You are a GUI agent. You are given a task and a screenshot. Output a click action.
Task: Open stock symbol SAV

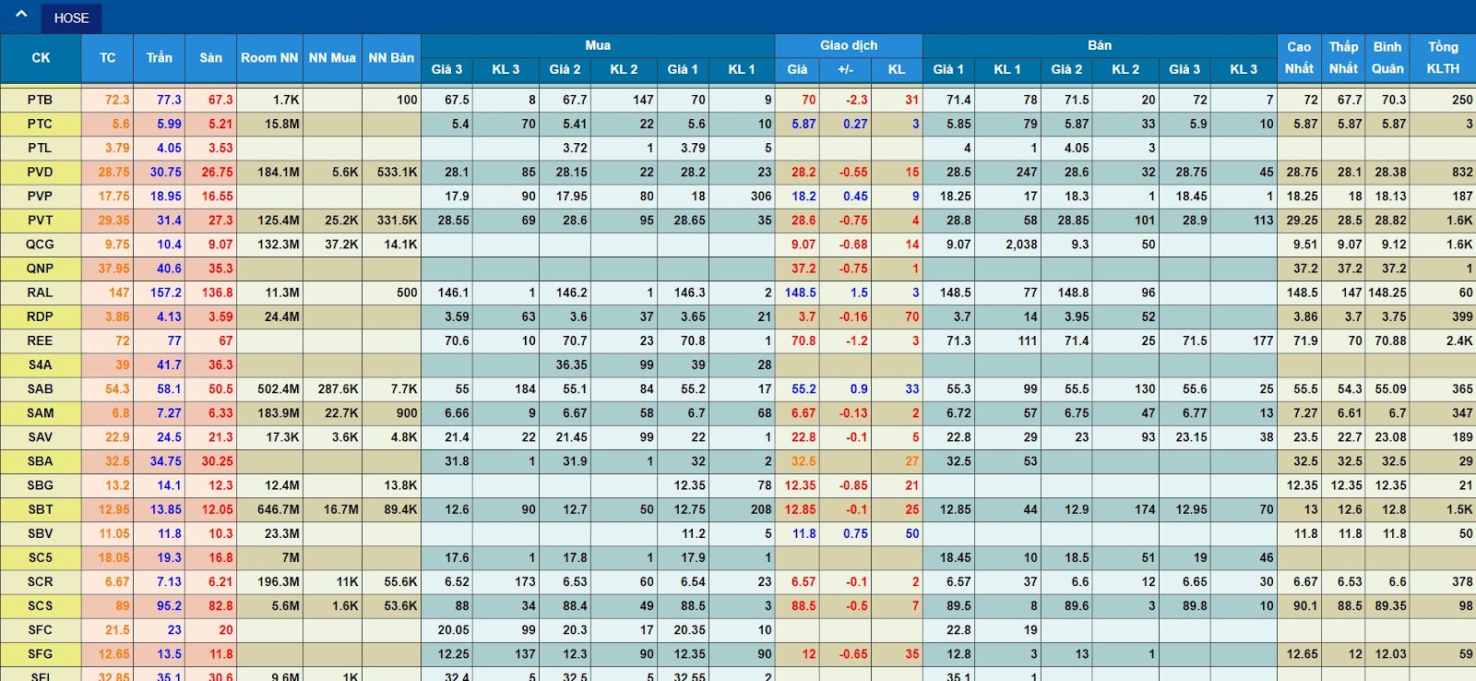click(40, 437)
